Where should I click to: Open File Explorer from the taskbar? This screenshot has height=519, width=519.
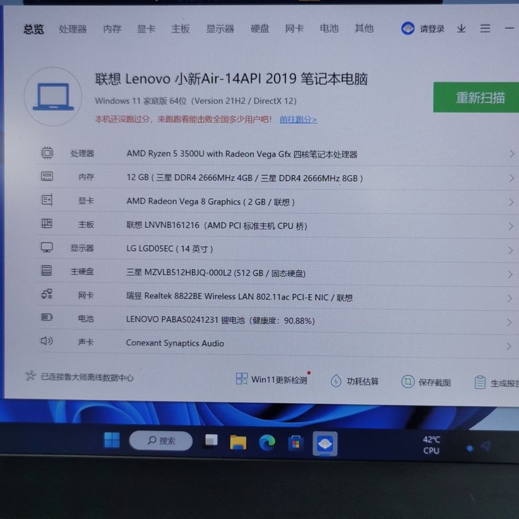(238, 442)
